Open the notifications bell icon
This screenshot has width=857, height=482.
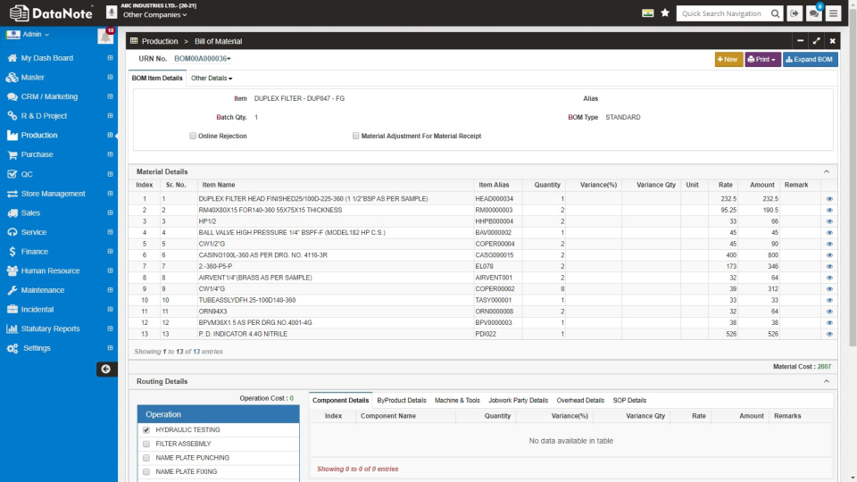(105, 36)
